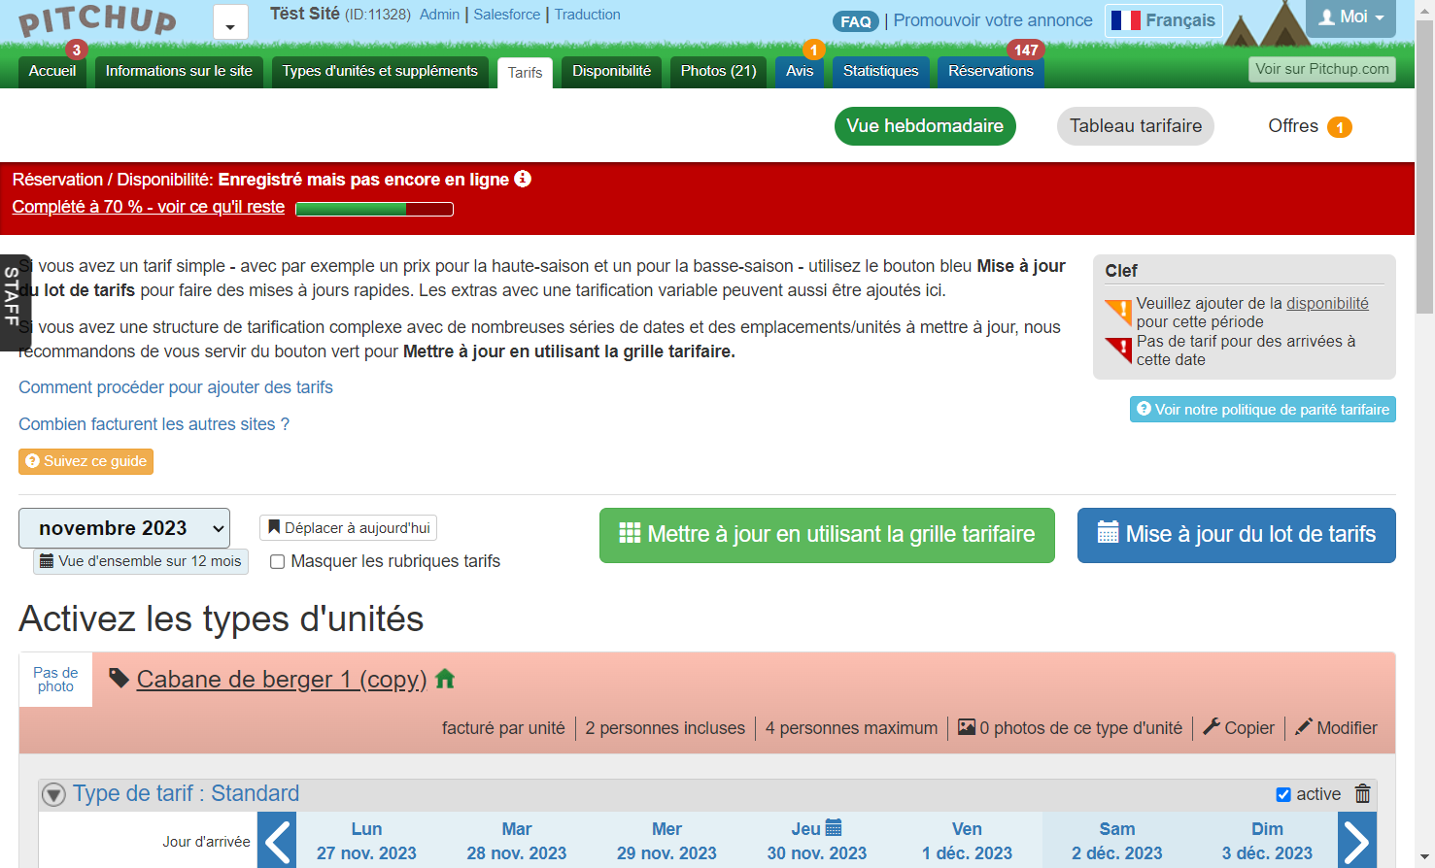Click the calendar icon next to Jeu
Viewport: 1435px width, 868px height.
tap(834, 828)
